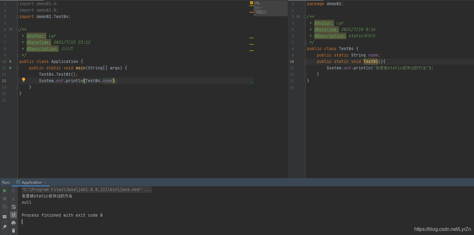Click '@Description:' tag beside 启动类

pyautogui.click(x=43, y=49)
